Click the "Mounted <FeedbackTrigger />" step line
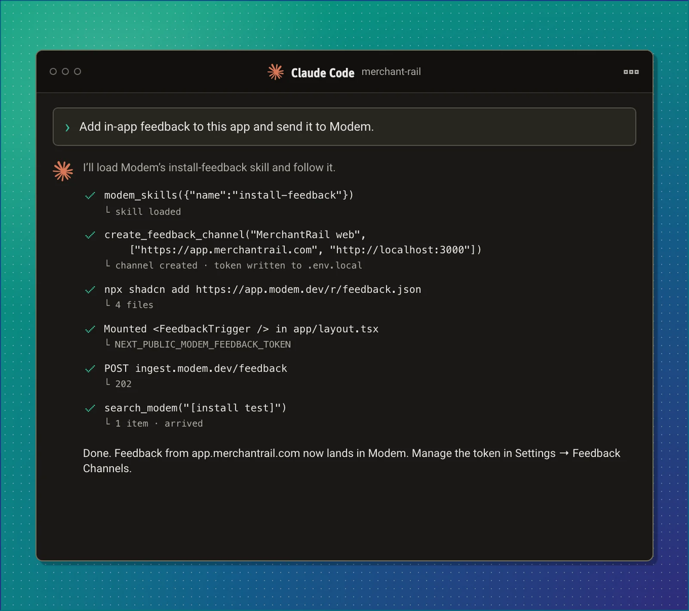This screenshot has width=689, height=611. click(241, 329)
